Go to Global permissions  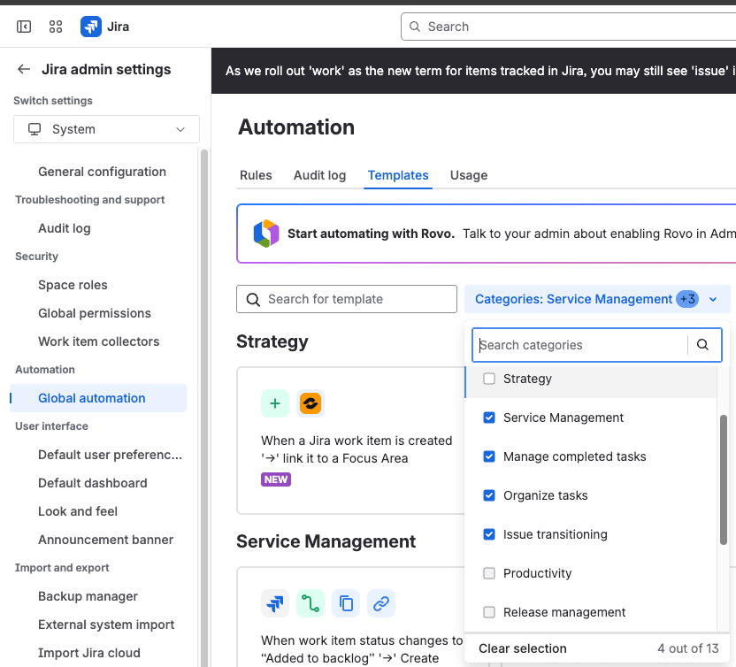(95, 313)
